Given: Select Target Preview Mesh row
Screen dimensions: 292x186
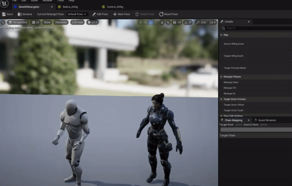Looking at the screenshot, I should pos(255,68).
